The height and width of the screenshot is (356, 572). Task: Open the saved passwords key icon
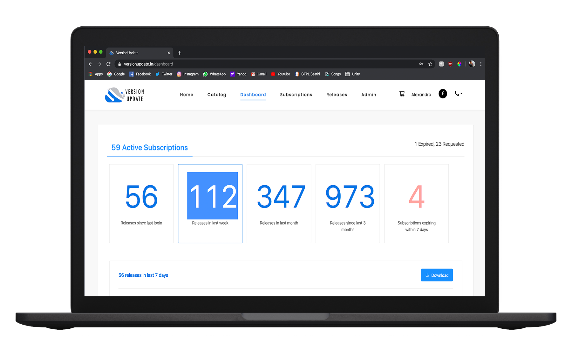point(421,64)
